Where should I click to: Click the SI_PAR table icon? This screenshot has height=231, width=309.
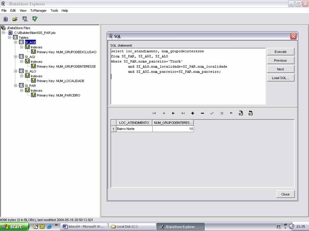point(21,86)
